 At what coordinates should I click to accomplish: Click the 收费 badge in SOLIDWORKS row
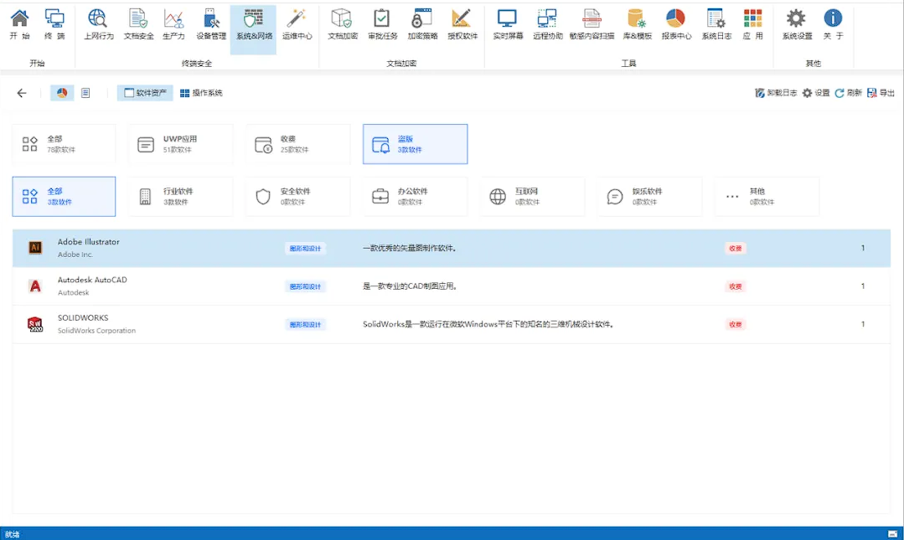point(735,325)
